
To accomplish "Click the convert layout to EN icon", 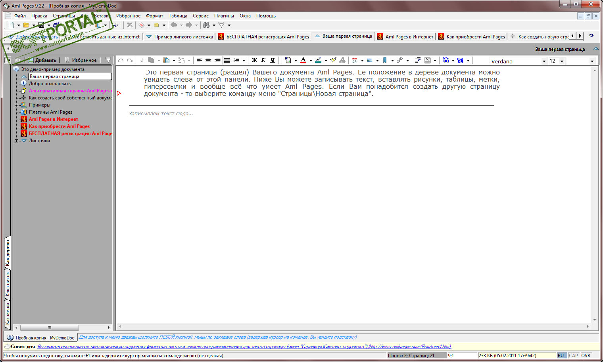I will tap(461, 61).
